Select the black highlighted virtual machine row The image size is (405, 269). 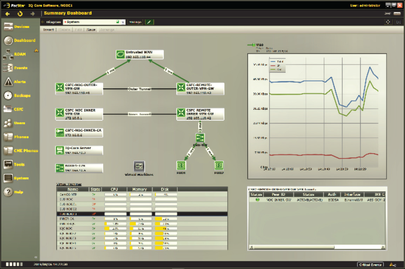pyautogui.click(x=142, y=214)
